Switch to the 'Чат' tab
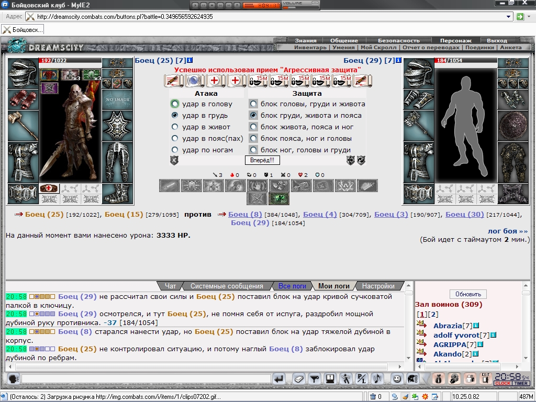The width and height of the screenshot is (536, 402). coord(170,286)
